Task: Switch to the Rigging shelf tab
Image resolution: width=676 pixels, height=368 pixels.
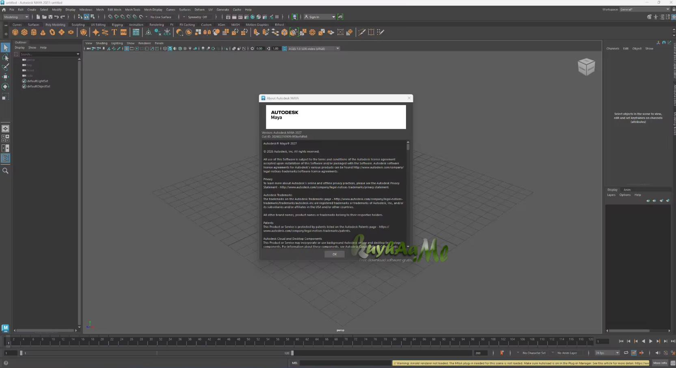Action: click(x=117, y=25)
